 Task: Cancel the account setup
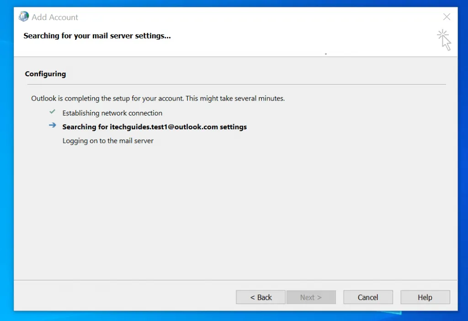[x=368, y=297]
